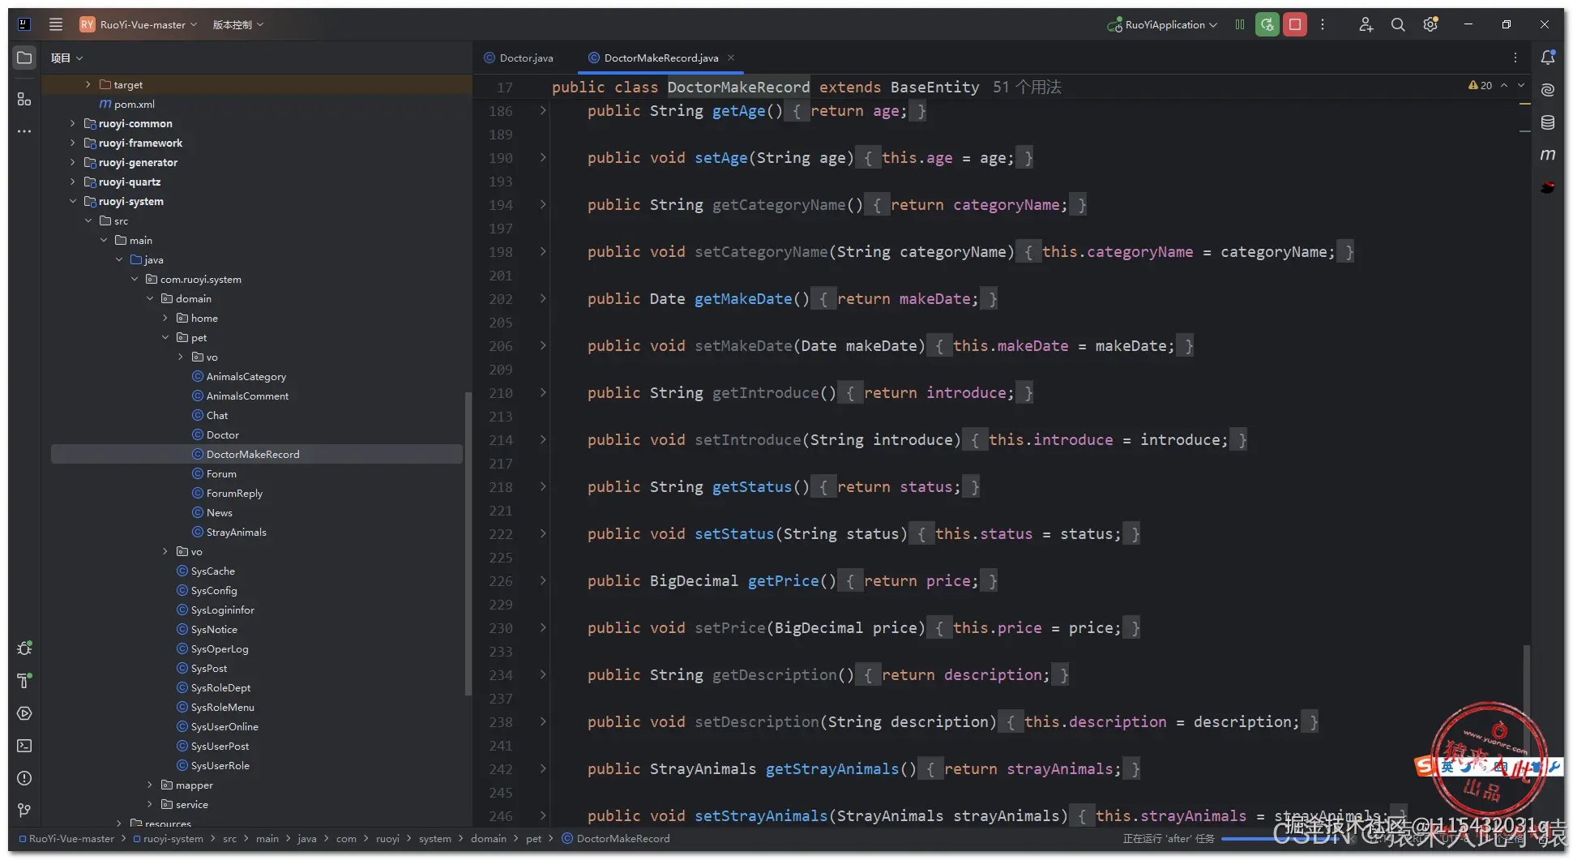Image resolution: width=1573 pixels, height=860 pixels.
Task: Open the Terminal tool window
Action: pyautogui.click(x=24, y=746)
